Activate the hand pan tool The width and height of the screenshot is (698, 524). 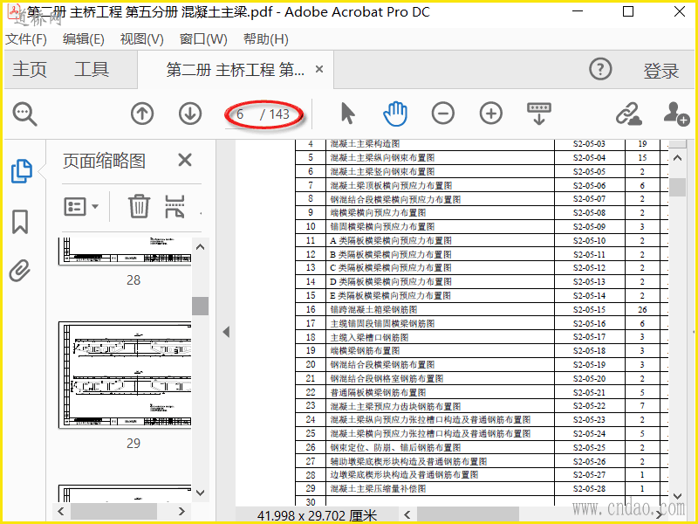(x=395, y=114)
